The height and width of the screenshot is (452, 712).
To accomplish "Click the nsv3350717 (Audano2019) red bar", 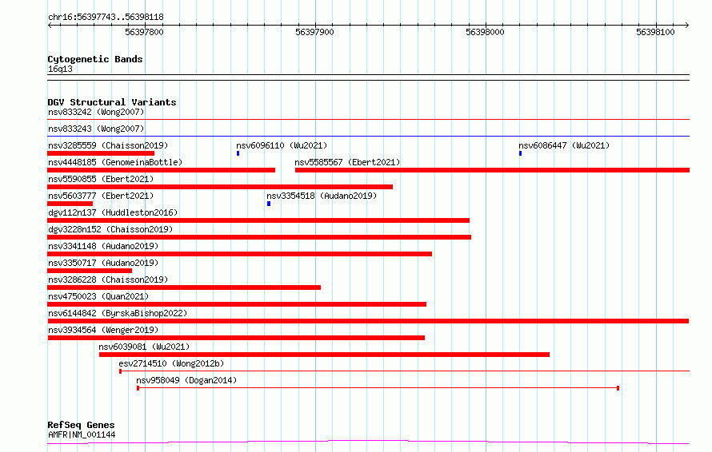I will (90, 271).
